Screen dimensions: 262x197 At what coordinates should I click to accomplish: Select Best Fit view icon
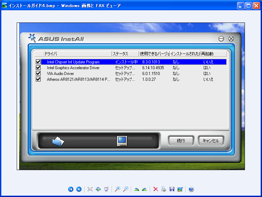click(90, 189)
